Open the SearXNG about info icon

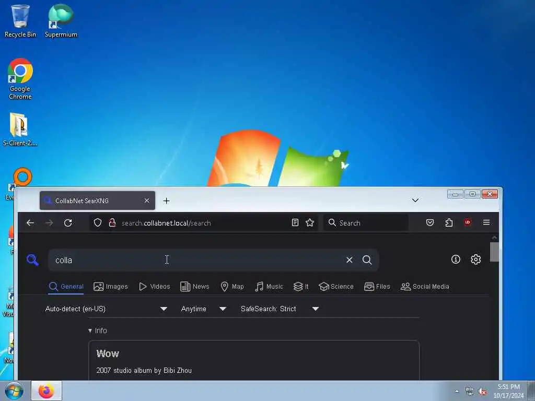[x=456, y=260]
